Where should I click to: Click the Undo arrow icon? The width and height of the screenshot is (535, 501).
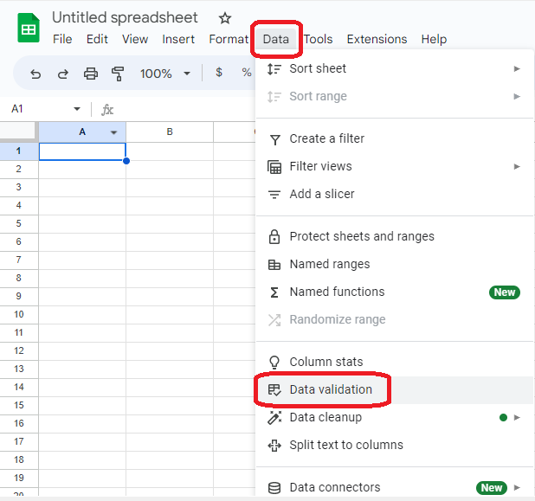pos(35,74)
